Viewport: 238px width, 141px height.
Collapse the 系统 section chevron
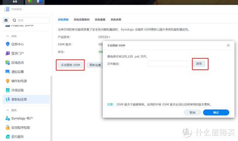click(x=8, y=36)
